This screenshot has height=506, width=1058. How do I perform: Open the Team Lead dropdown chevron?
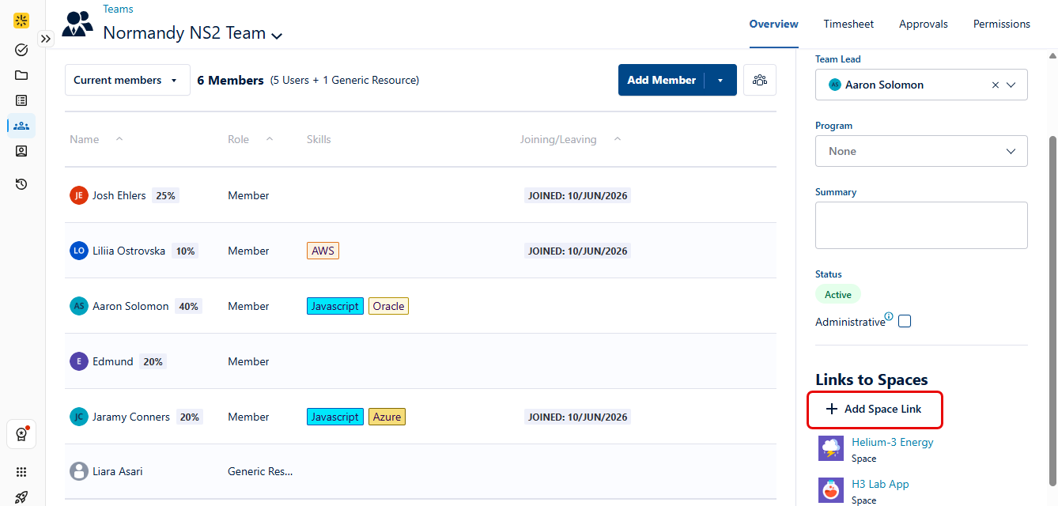click(1011, 85)
